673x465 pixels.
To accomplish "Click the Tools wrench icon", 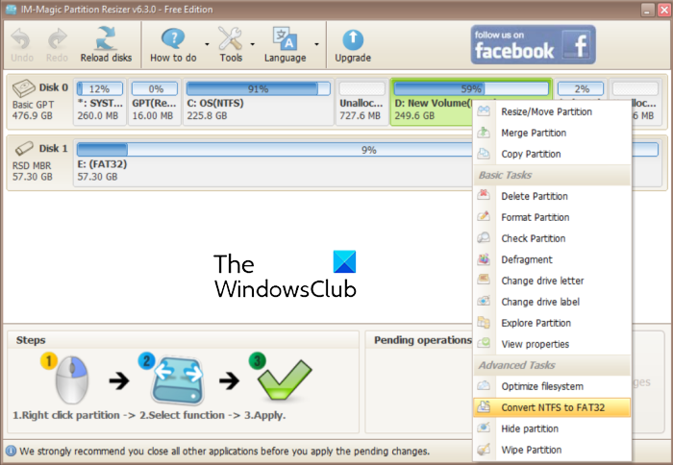I will [231, 38].
